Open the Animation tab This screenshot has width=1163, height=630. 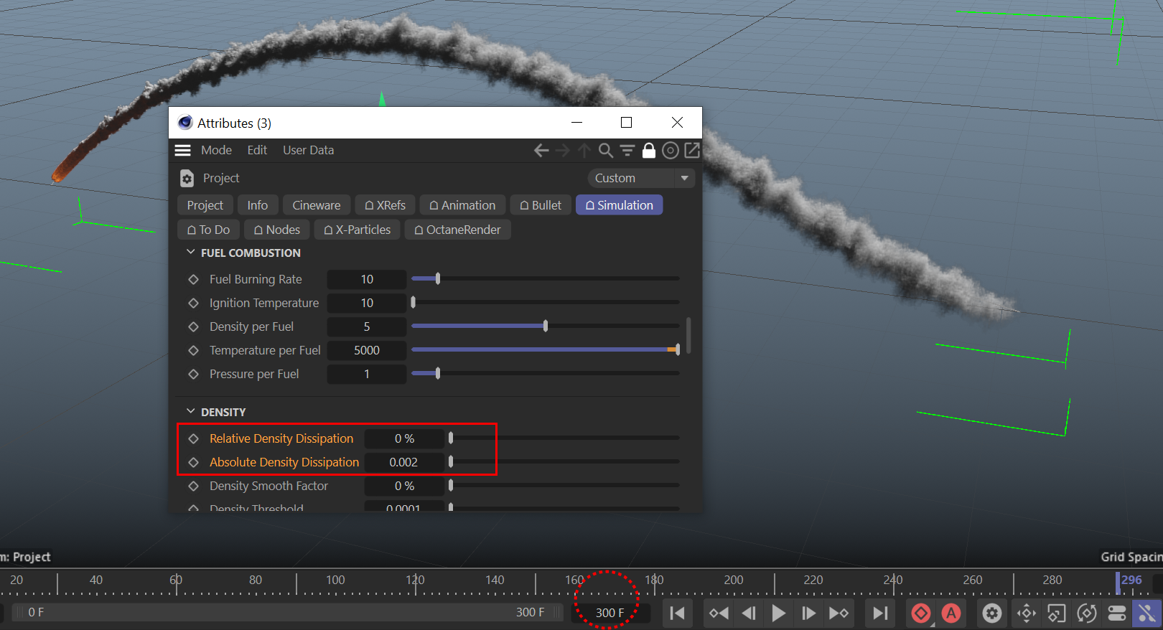click(462, 205)
